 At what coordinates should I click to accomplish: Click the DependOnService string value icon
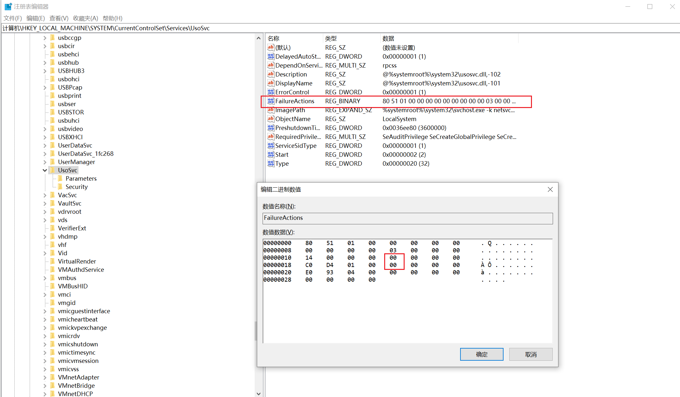tap(271, 65)
